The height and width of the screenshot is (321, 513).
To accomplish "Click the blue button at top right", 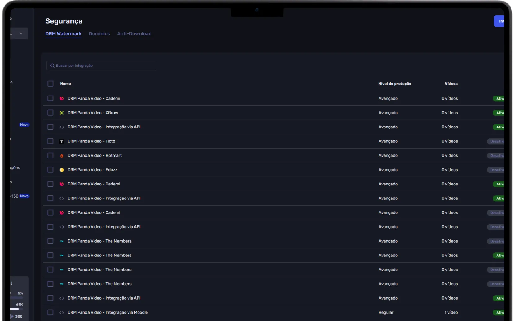I will [x=499, y=21].
